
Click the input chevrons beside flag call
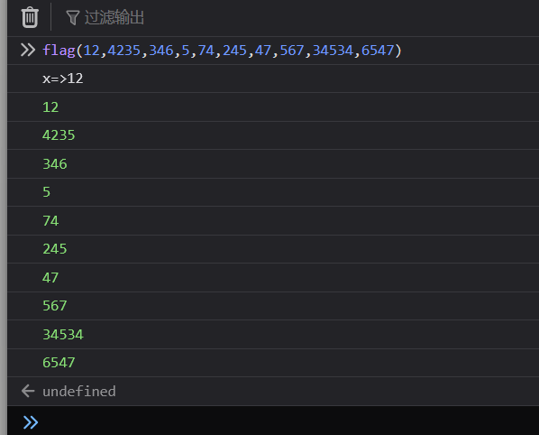(x=28, y=50)
